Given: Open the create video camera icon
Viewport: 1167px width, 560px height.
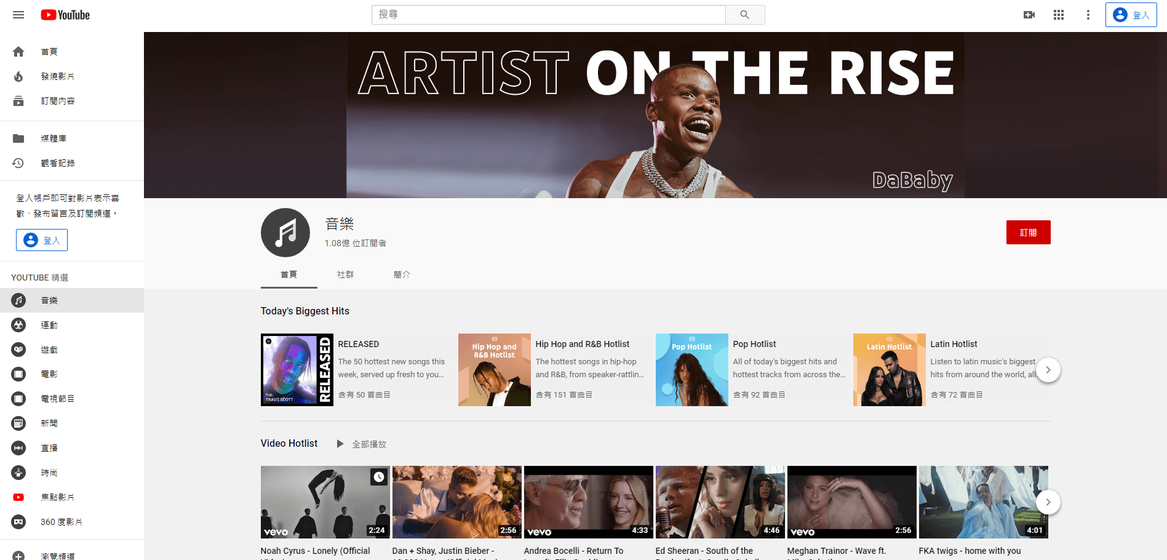Looking at the screenshot, I should coord(1029,15).
